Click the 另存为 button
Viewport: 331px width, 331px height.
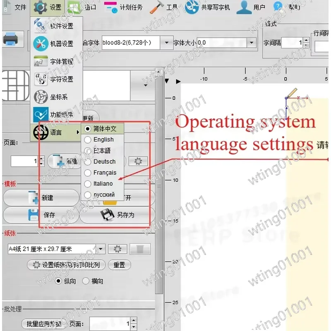click(118, 215)
